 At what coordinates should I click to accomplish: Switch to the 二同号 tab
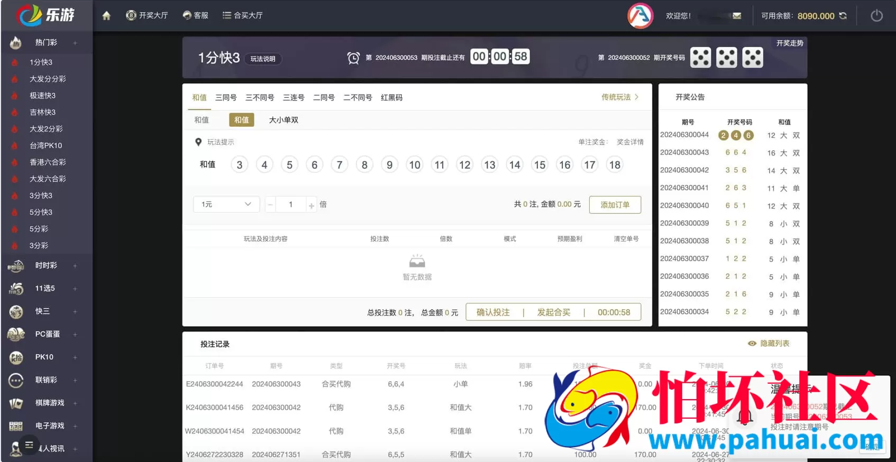[324, 98]
